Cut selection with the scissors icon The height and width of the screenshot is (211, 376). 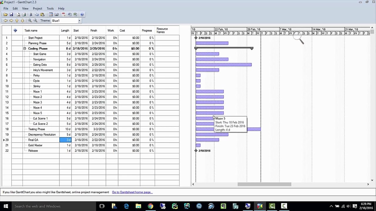click(31, 14)
